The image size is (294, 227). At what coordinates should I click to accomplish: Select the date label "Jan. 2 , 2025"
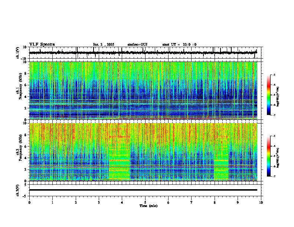click(104, 45)
